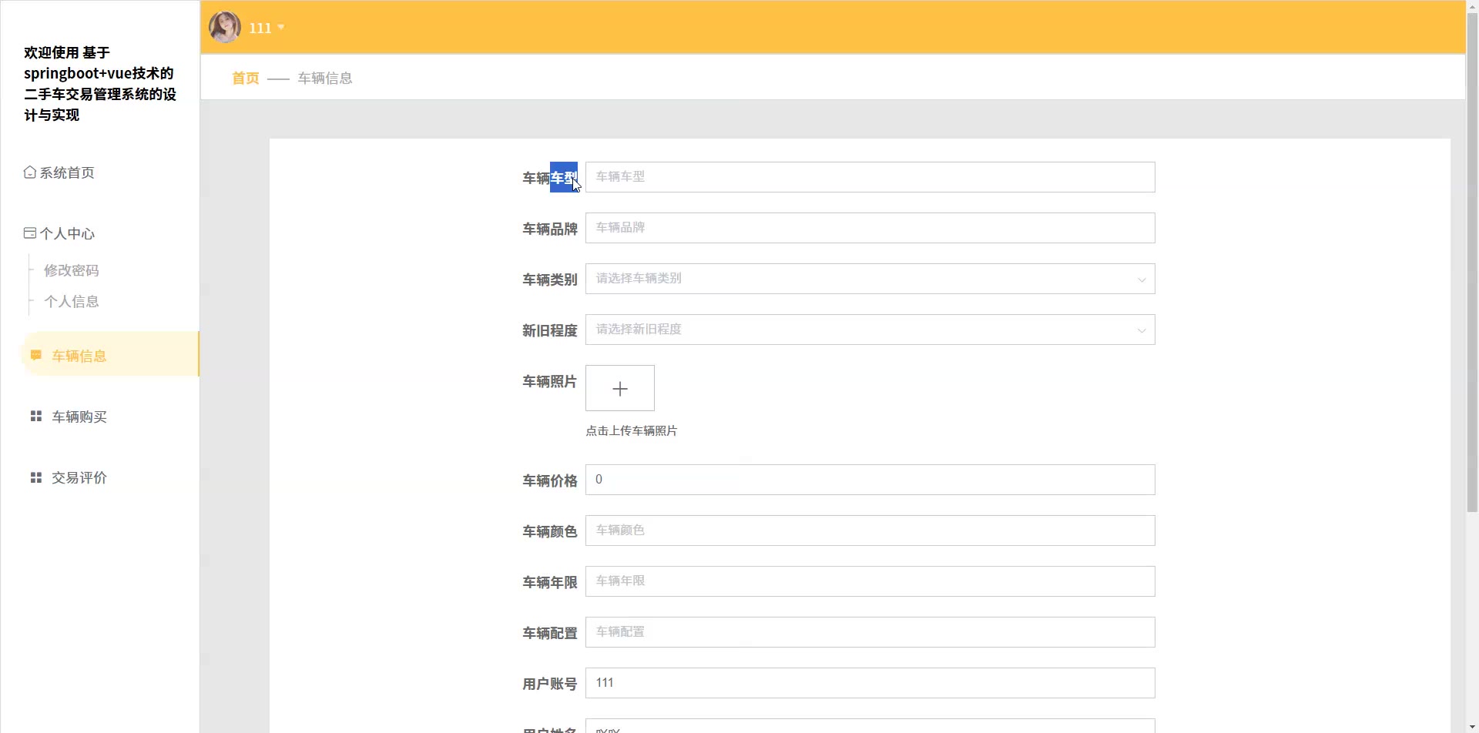Click the icon beside 车辆信息 menu
The height and width of the screenshot is (733, 1479).
pyautogui.click(x=36, y=355)
